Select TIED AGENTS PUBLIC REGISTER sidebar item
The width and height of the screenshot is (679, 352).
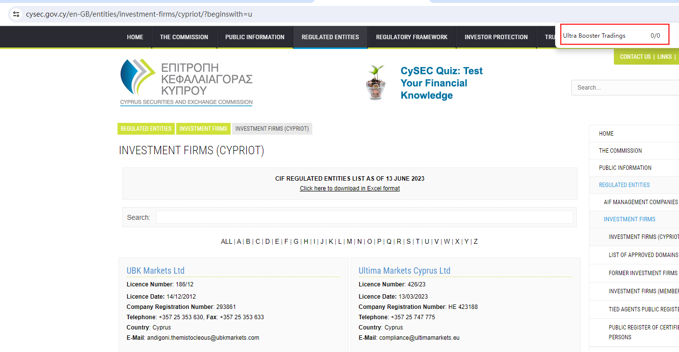644,309
